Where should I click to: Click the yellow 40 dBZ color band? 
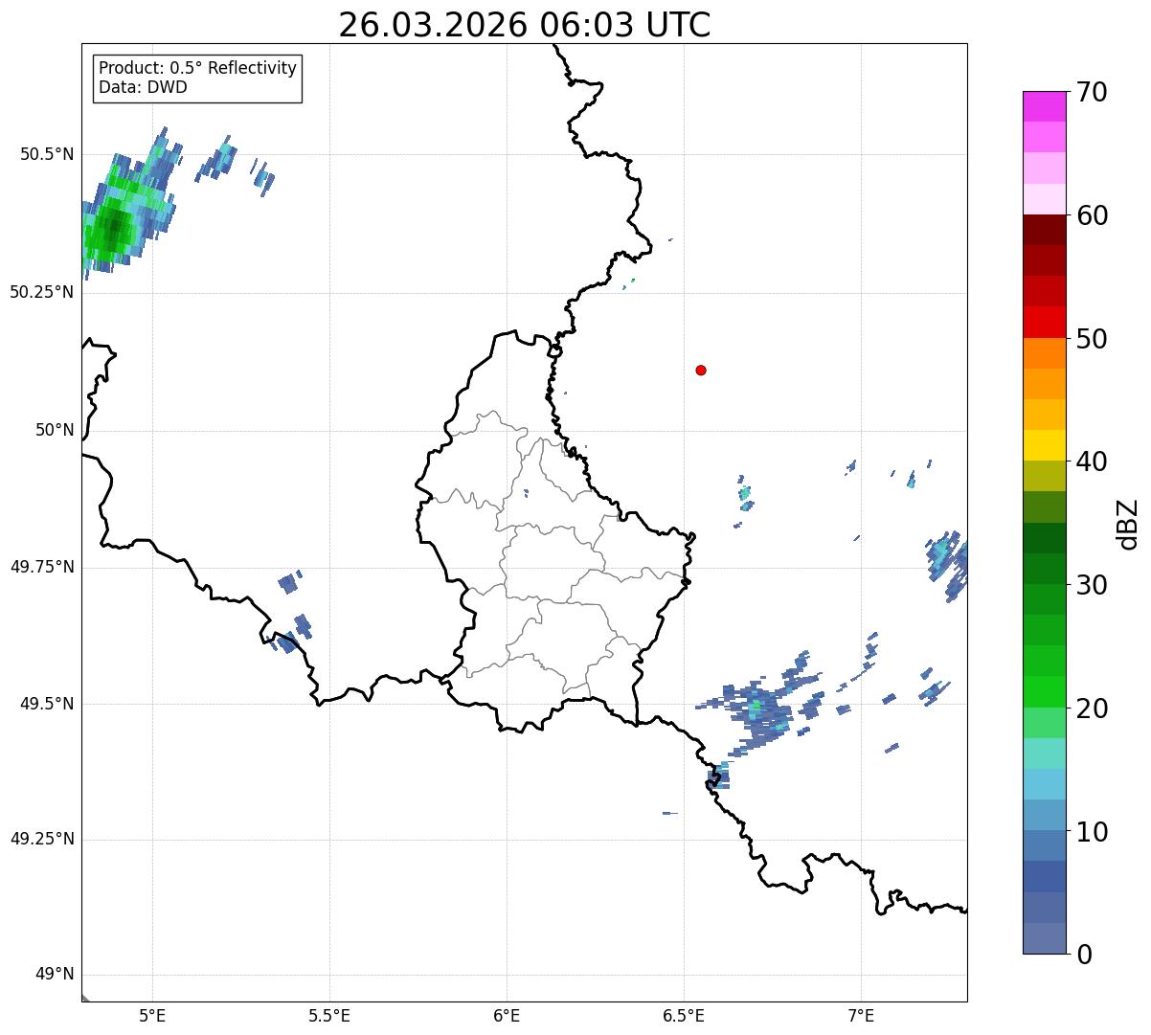pos(1044,445)
